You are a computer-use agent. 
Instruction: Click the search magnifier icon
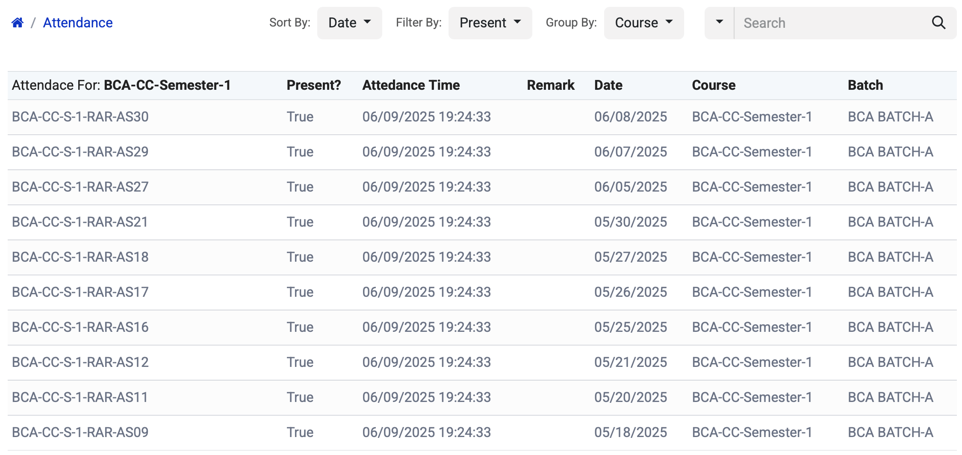pos(939,23)
